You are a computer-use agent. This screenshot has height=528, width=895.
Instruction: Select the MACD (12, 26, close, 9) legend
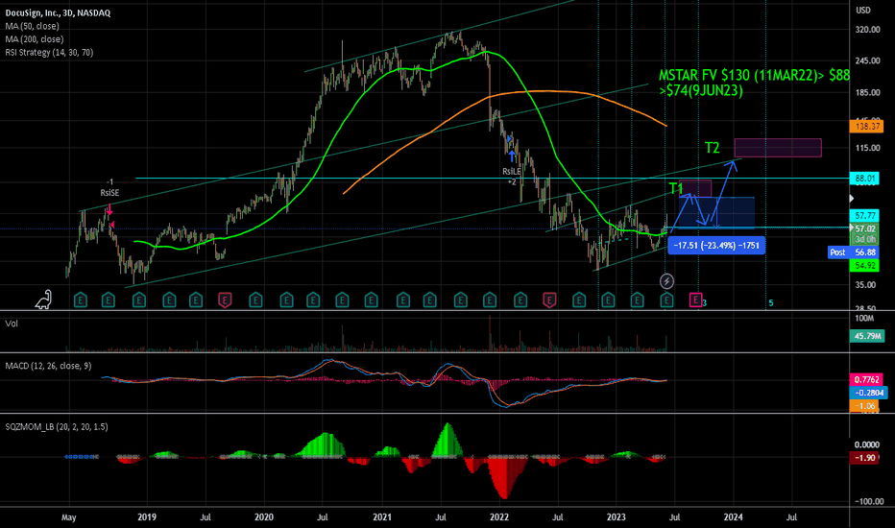48,366
